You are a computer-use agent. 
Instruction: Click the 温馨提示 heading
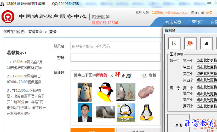[x=17, y=53]
